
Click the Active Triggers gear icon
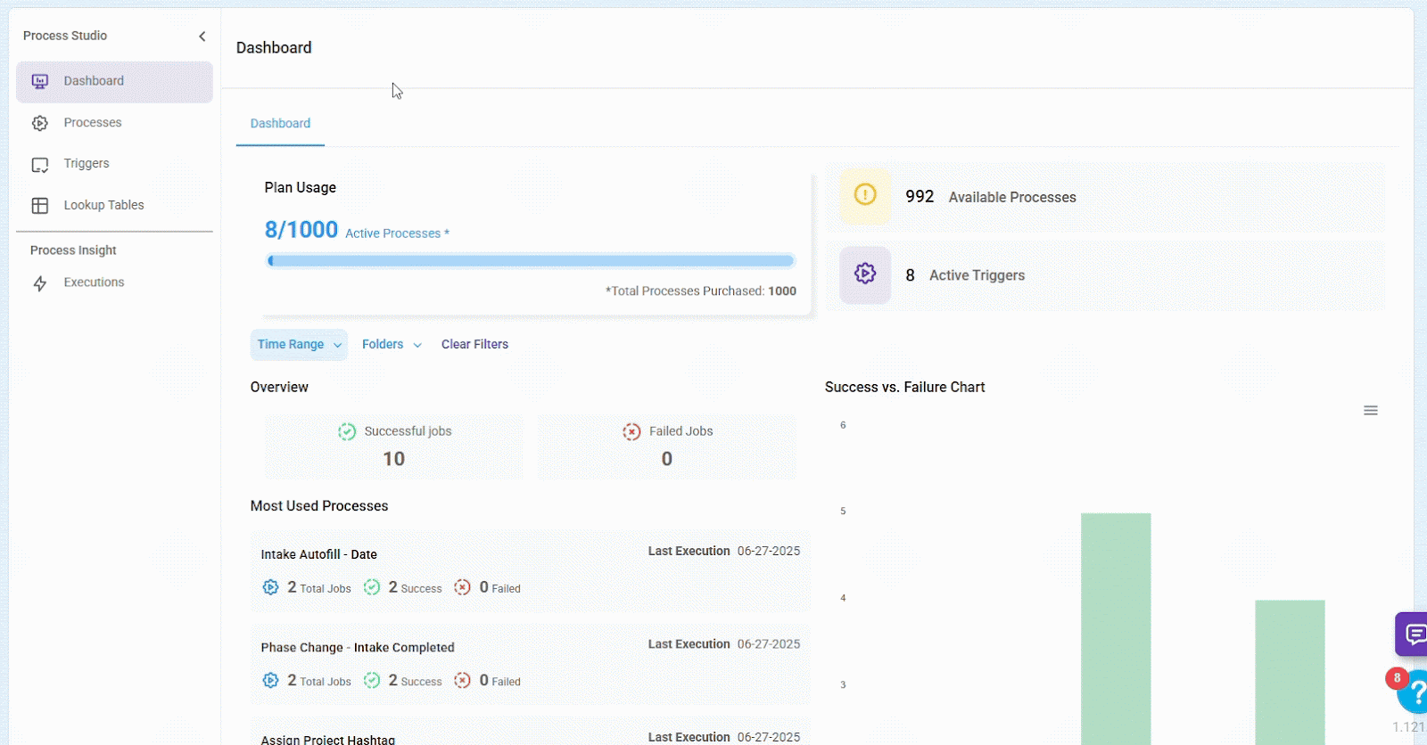click(x=864, y=274)
